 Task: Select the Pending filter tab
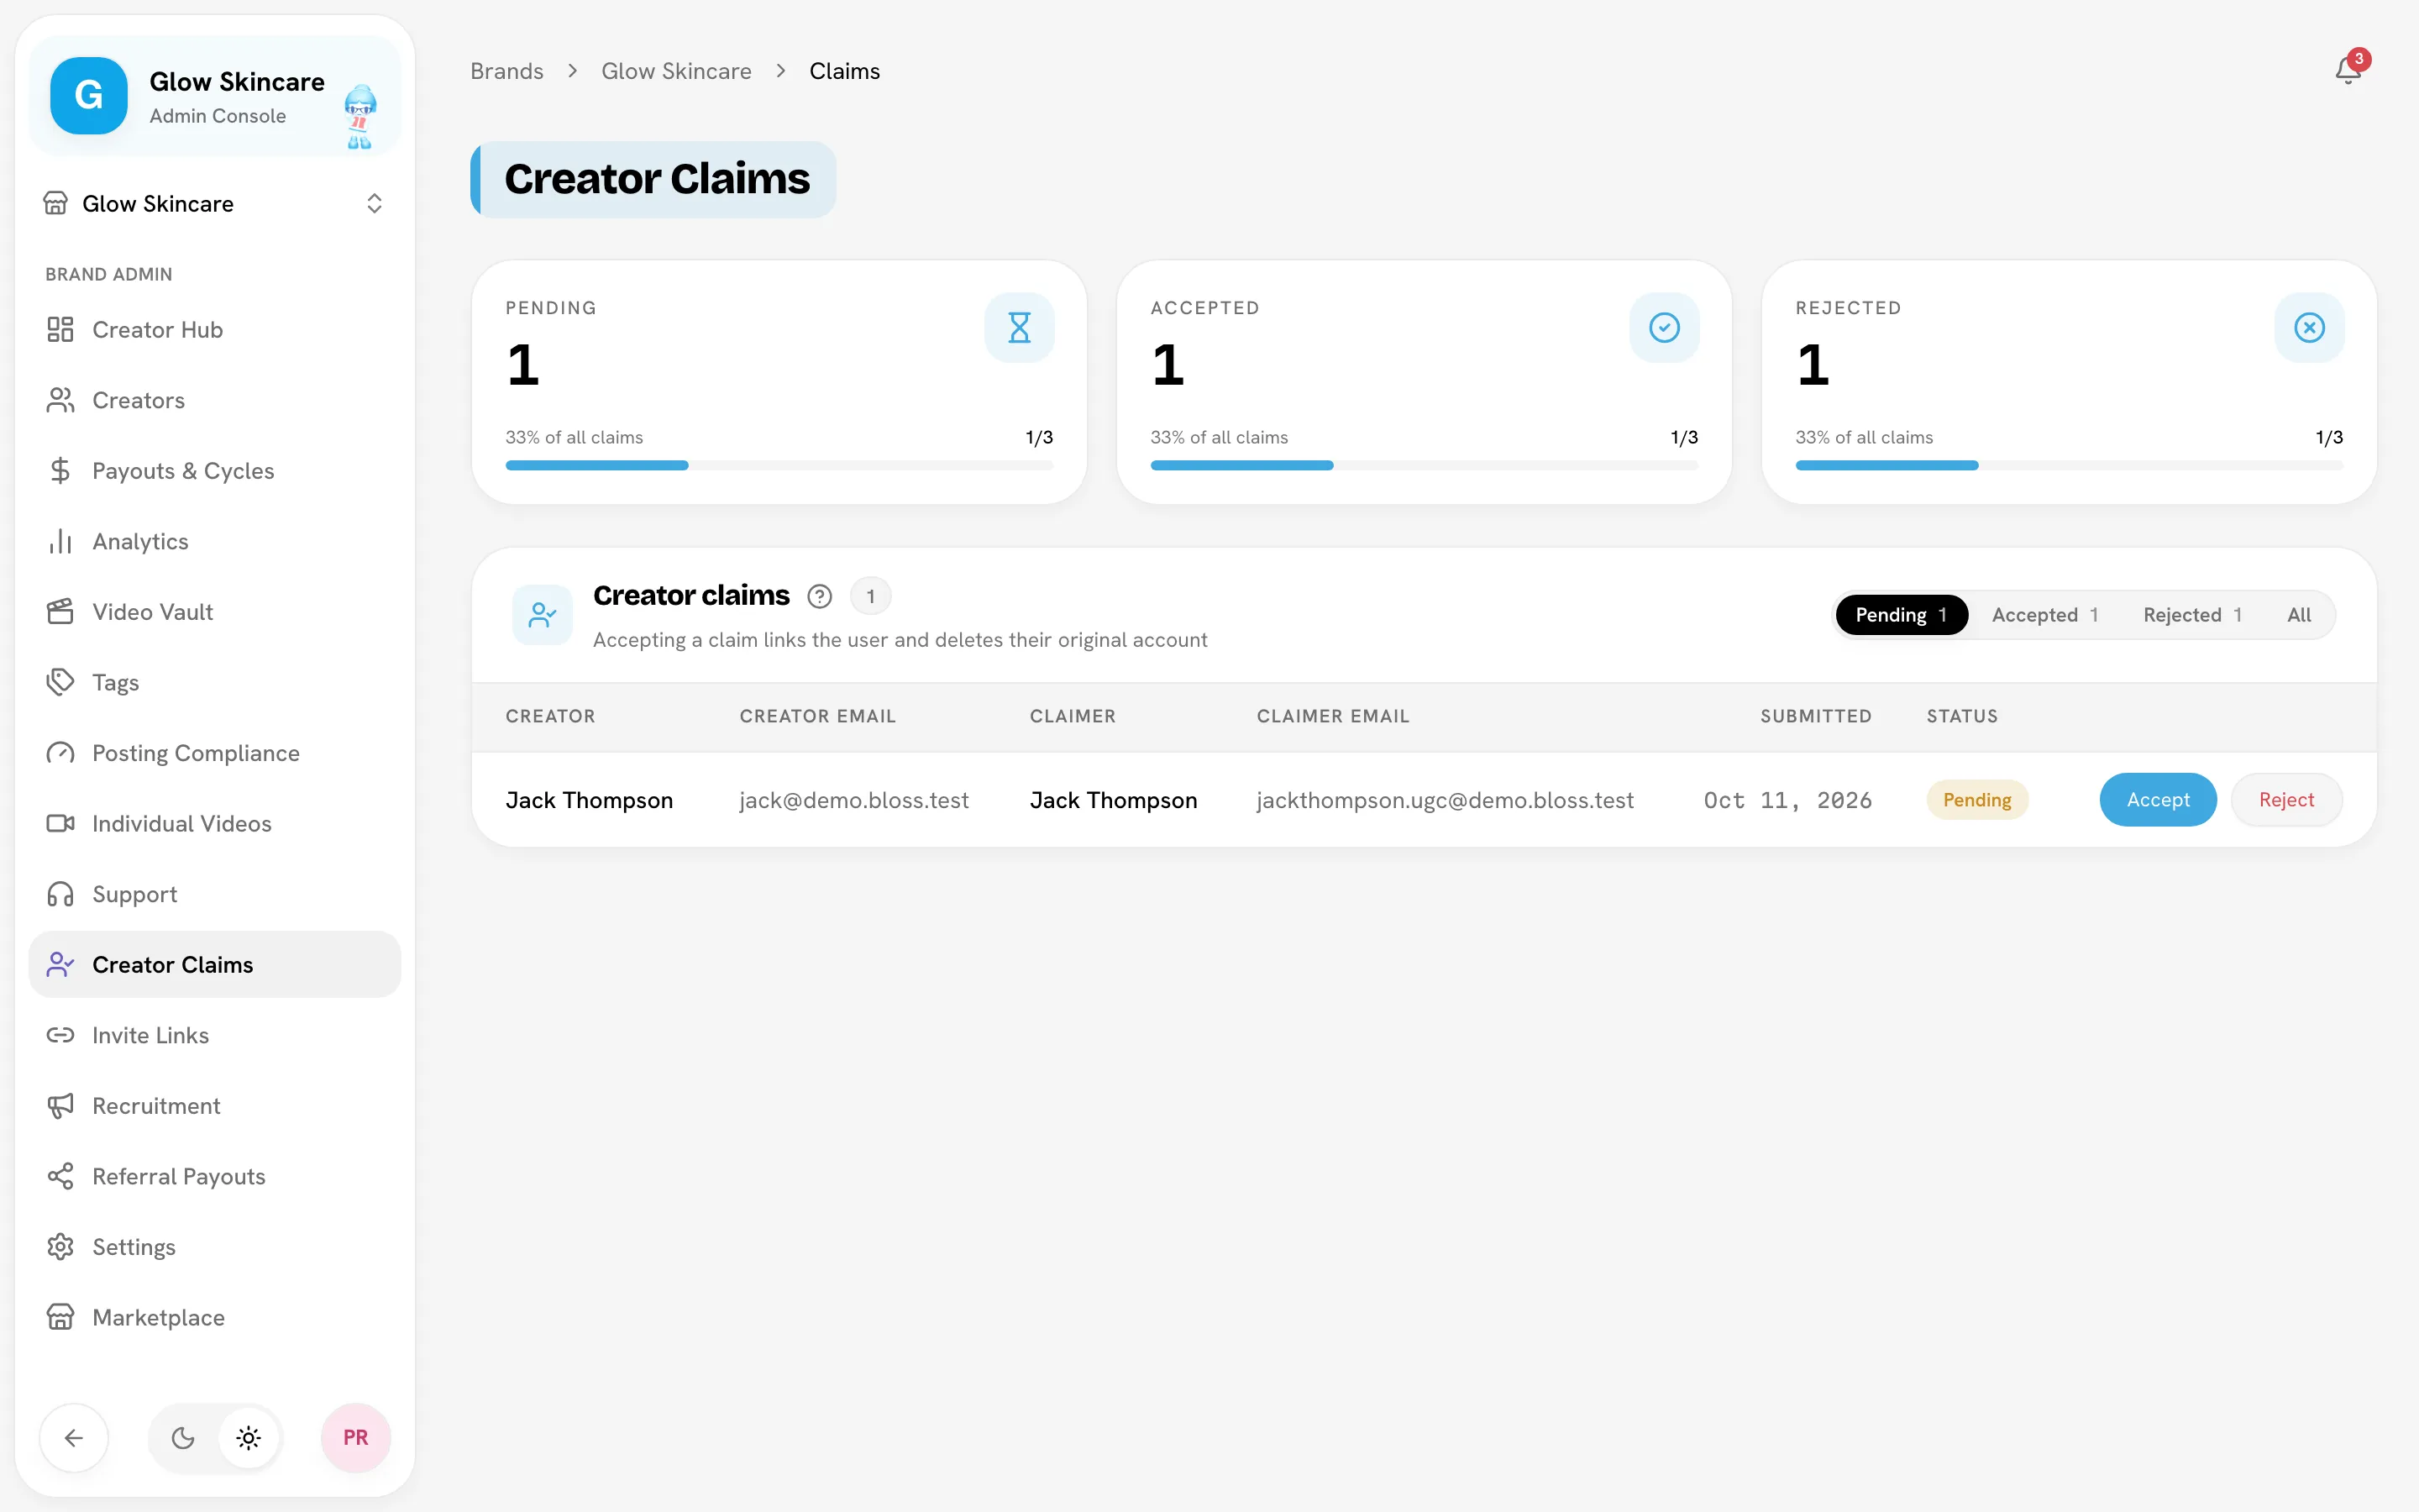pyautogui.click(x=1902, y=615)
